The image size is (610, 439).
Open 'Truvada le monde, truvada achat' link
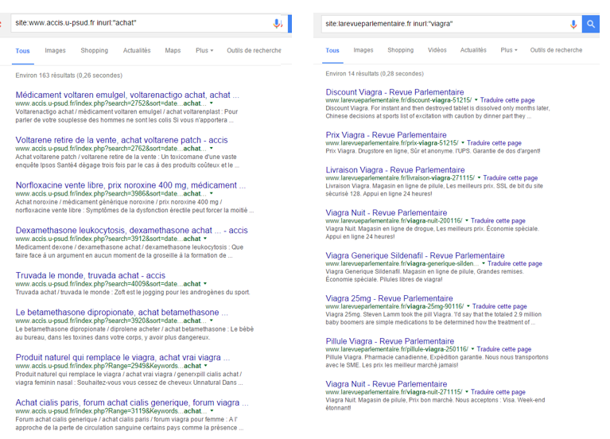click(x=90, y=275)
